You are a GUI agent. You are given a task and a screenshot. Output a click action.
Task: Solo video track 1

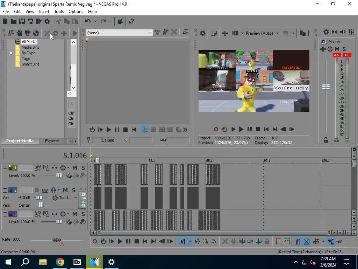pos(83,168)
